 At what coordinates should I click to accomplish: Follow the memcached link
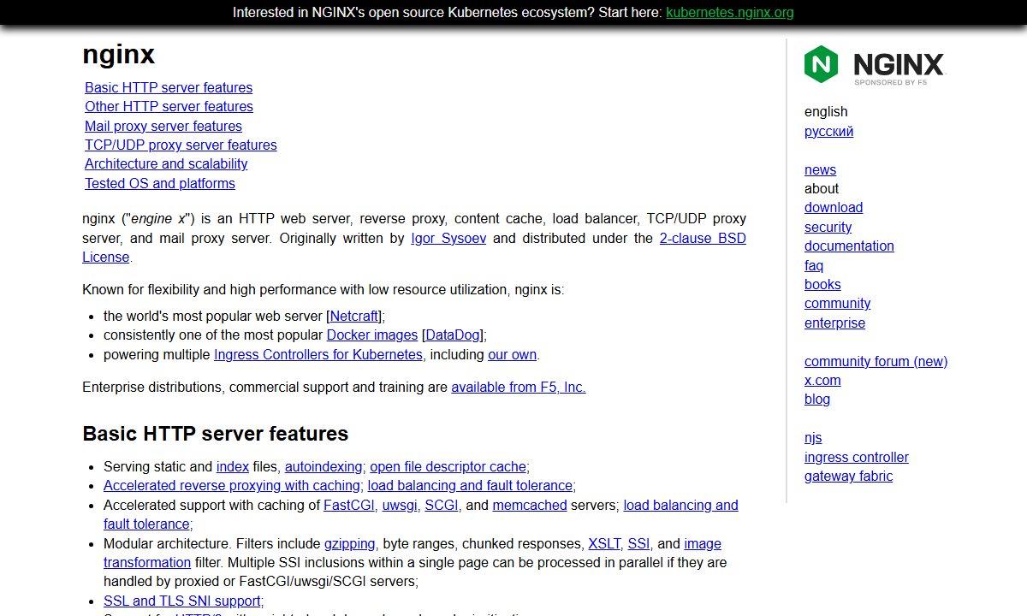530,505
